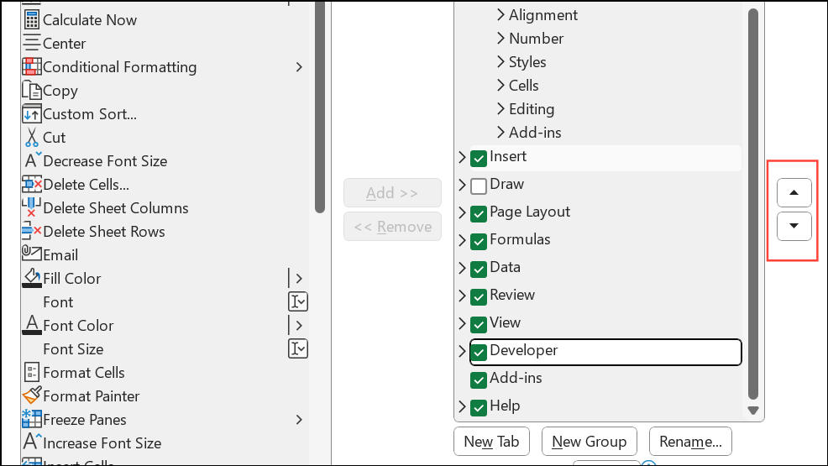The height and width of the screenshot is (466, 828).
Task: Click the Calculate Now calculator icon
Action: 32,19
